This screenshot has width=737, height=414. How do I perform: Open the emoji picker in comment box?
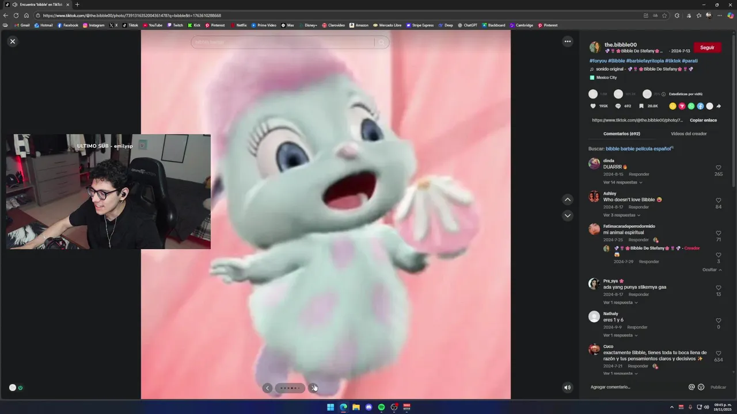click(x=701, y=387)
